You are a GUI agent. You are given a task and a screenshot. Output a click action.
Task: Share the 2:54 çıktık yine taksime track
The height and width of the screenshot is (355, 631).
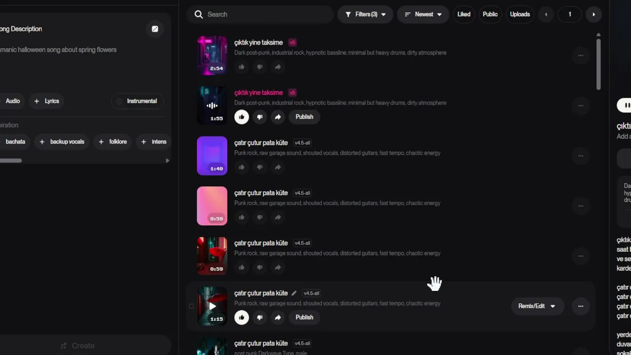click(278, 67)
